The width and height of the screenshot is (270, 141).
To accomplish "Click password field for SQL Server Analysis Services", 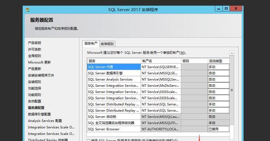I will tap(194, 79).
